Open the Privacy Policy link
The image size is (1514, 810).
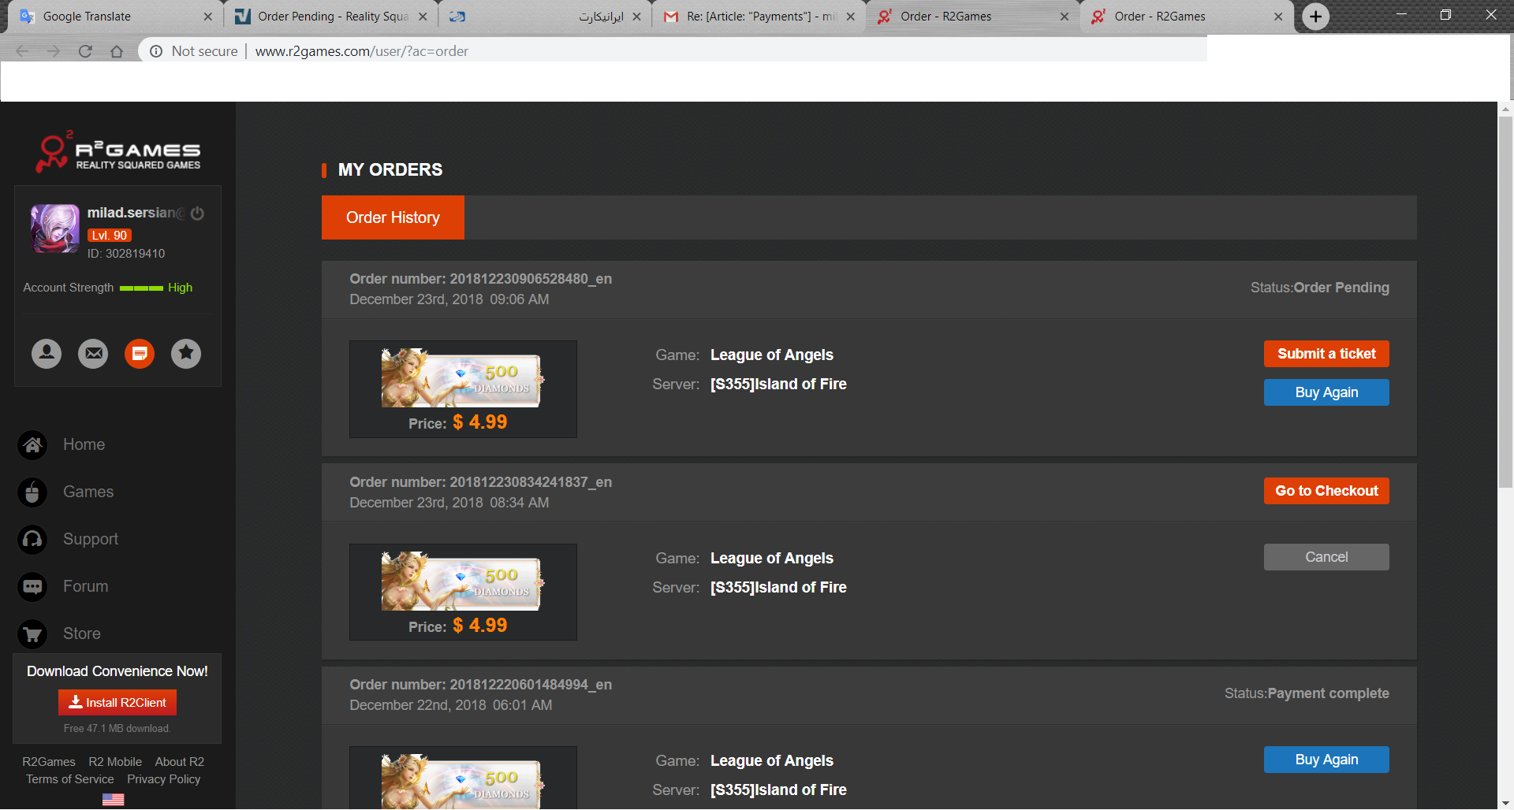164,779
